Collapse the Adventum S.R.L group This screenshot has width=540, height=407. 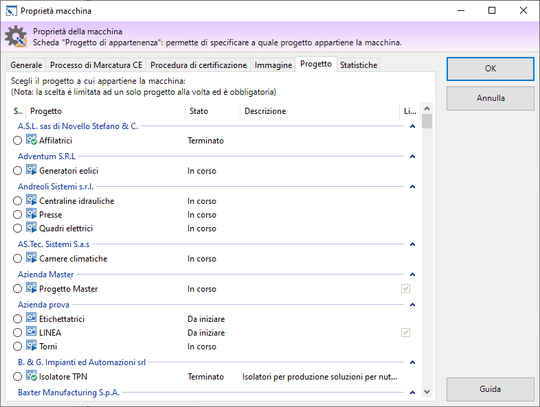pyautogui.click(x=412, y=156)
